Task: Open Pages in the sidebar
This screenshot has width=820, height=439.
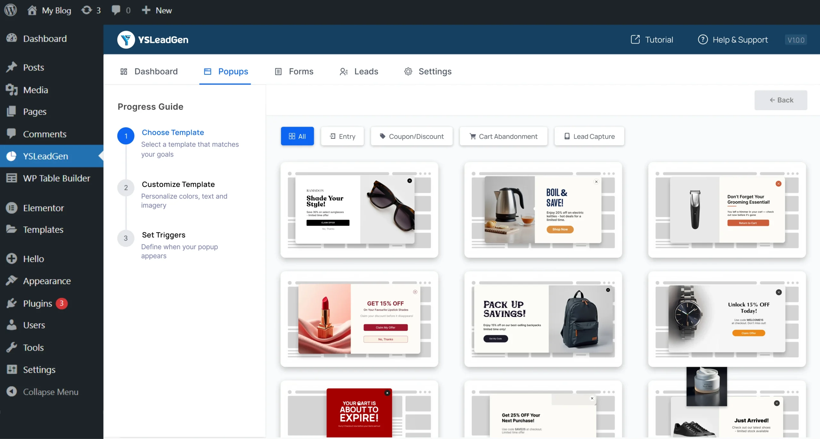Action: point(52,112)
